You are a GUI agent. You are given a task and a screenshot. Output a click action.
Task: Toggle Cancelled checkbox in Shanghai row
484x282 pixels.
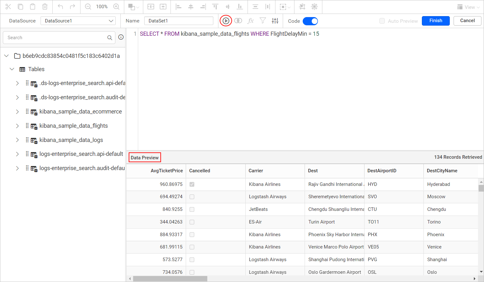[x=192, y=260]
